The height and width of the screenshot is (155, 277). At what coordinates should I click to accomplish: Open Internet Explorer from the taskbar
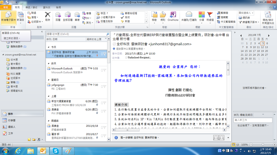18,151
